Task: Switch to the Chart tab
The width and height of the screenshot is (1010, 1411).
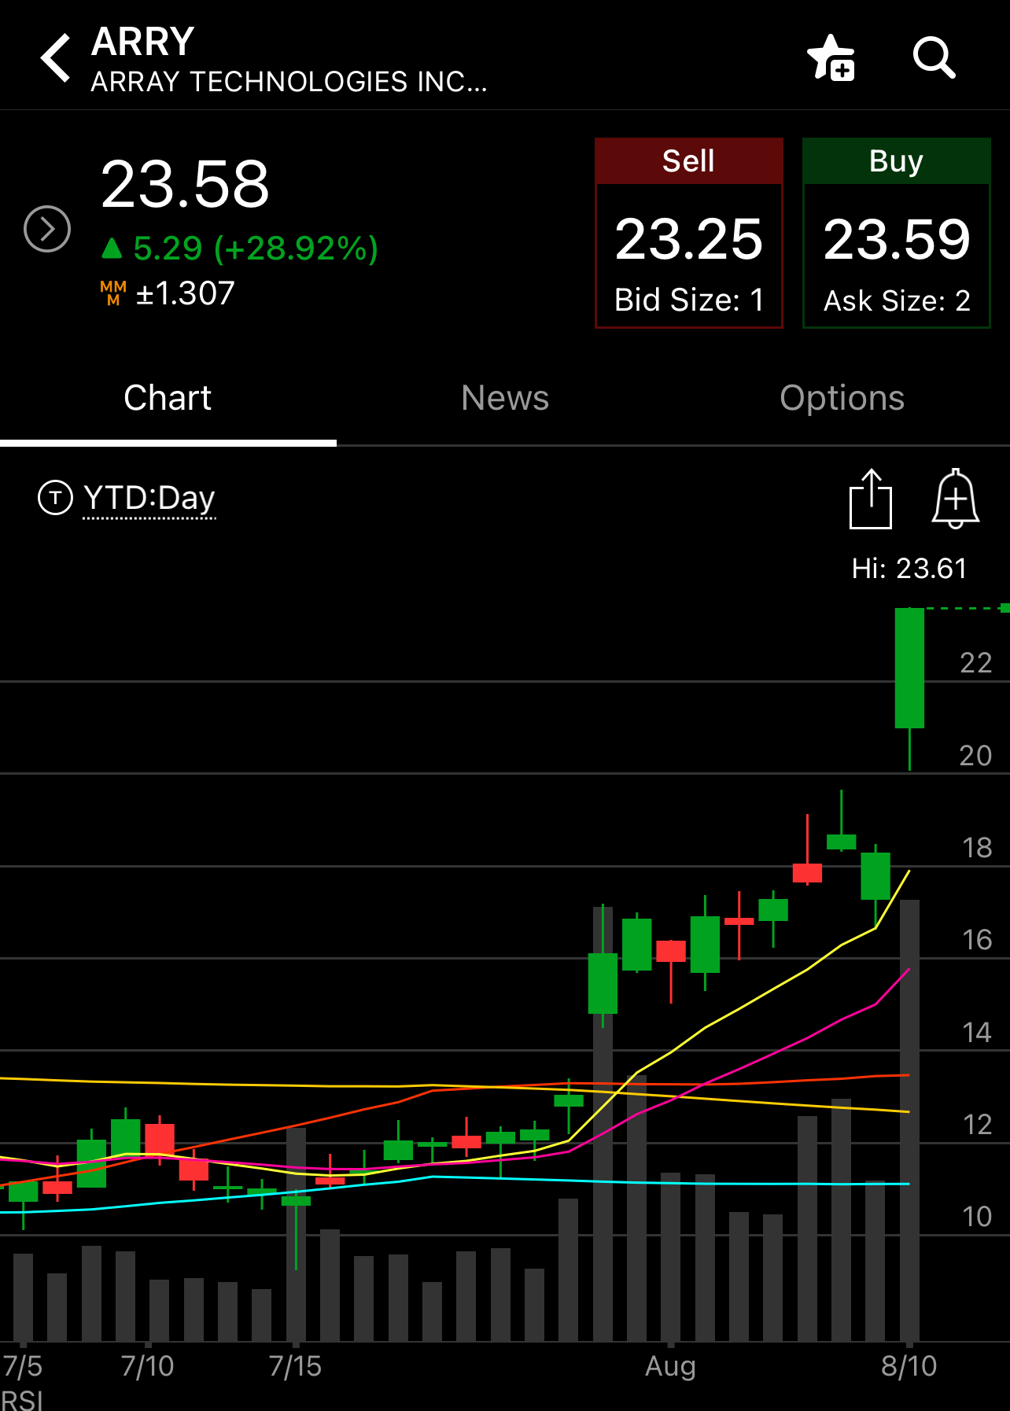Action: 168,398
